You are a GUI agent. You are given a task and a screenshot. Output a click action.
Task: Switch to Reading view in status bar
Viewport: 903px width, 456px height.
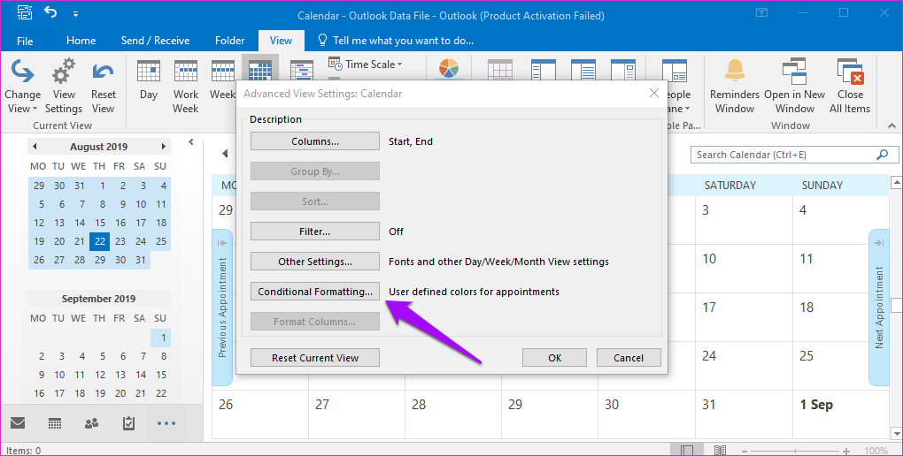[x=719, y=450]
